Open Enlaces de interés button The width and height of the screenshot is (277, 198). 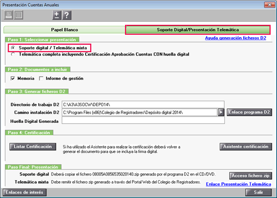click(x=24, y=192)
